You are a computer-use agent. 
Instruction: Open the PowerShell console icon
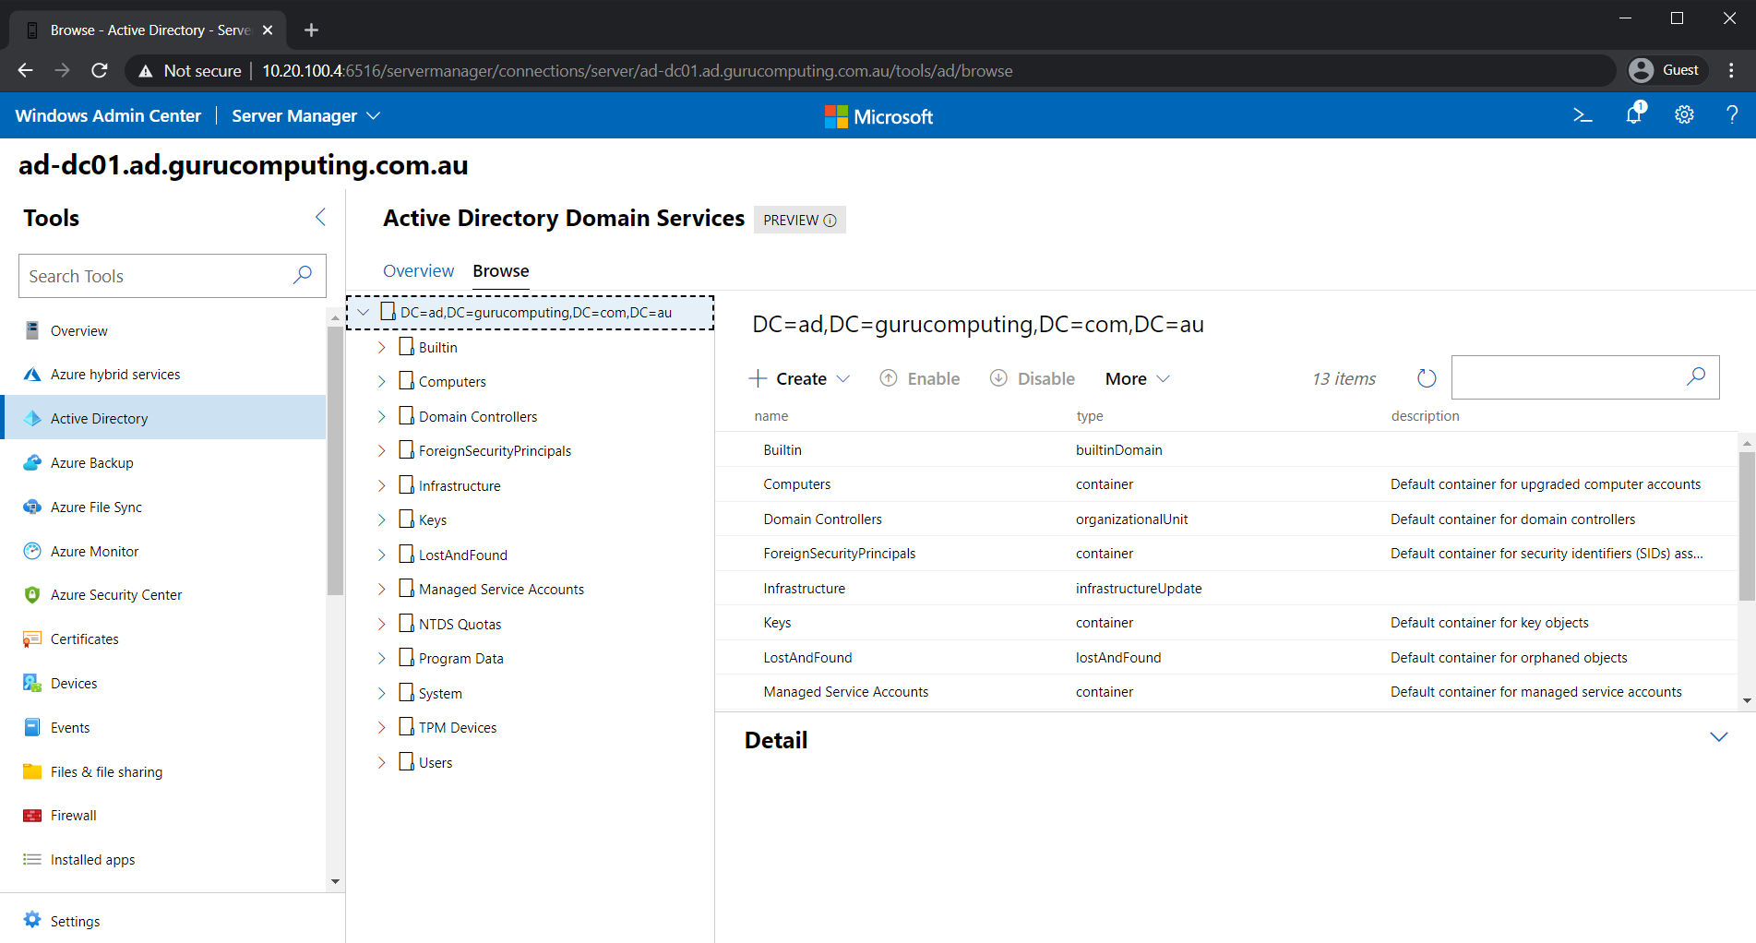click(1583, 115)
